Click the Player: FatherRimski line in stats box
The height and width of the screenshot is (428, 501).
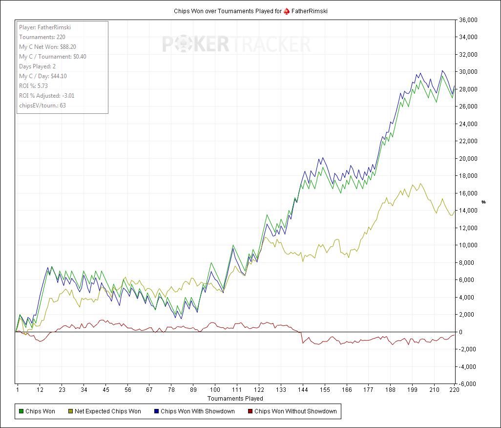45,27
